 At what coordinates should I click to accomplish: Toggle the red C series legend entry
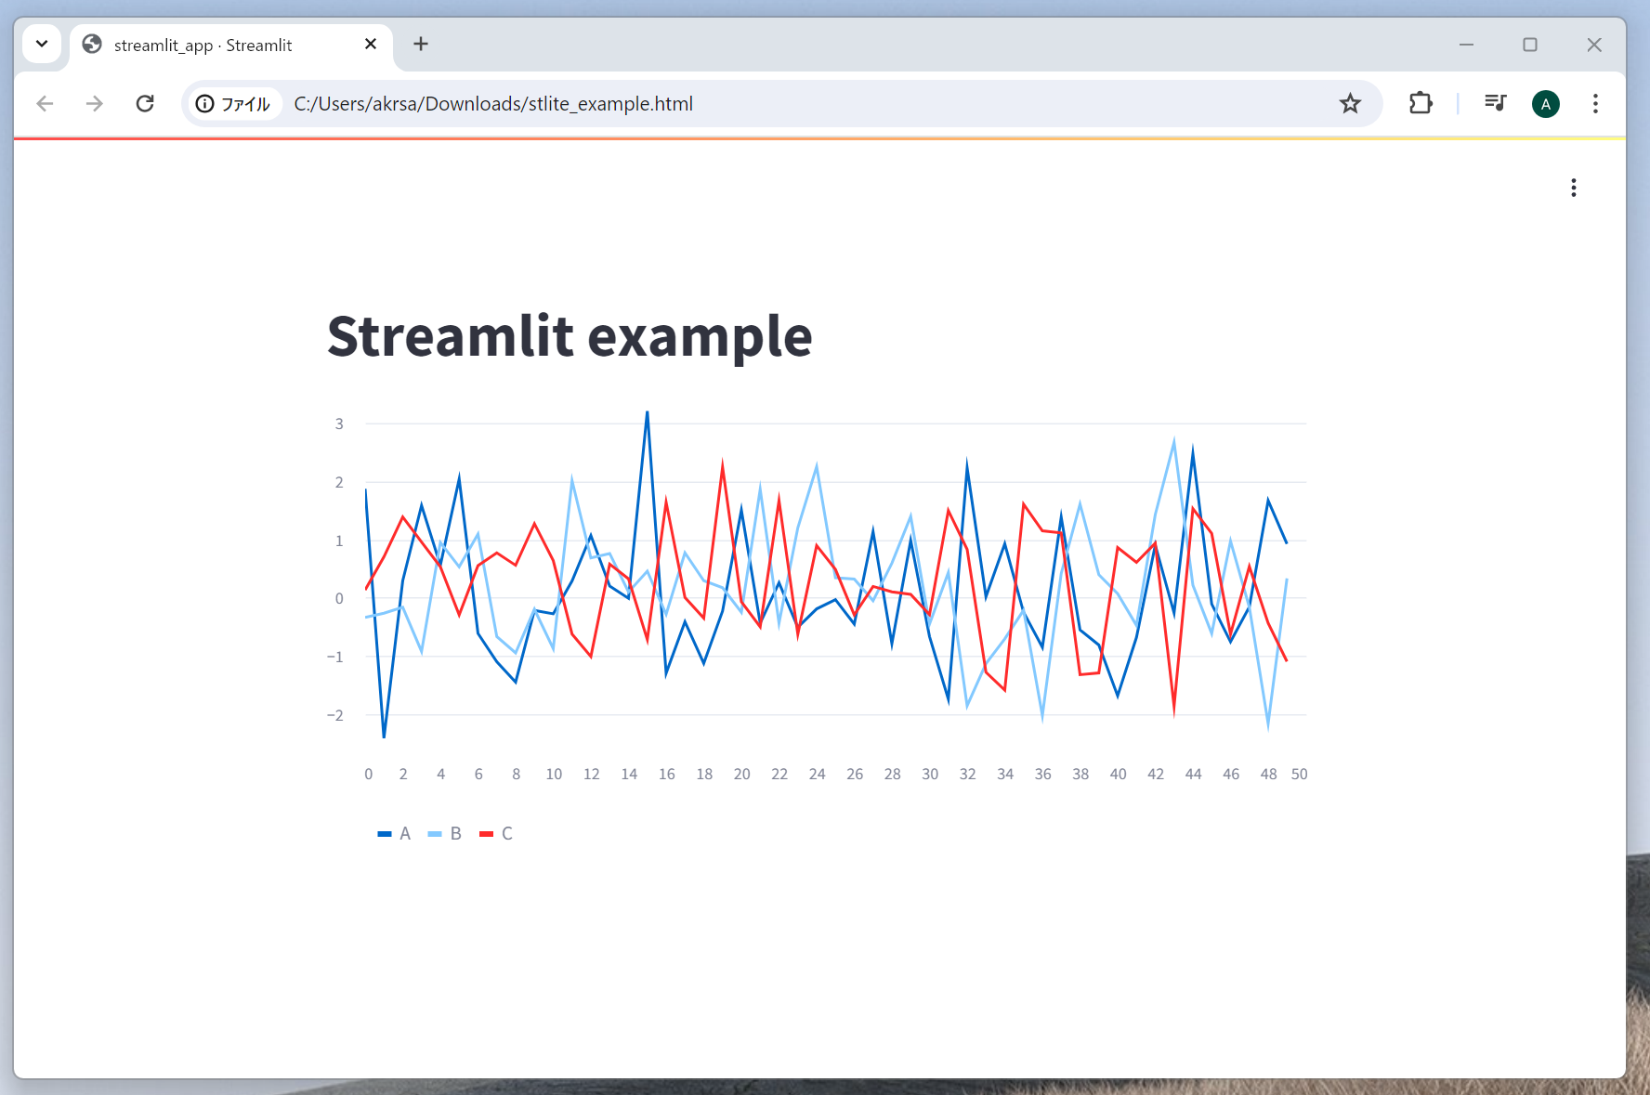click(x=496, y=833)
